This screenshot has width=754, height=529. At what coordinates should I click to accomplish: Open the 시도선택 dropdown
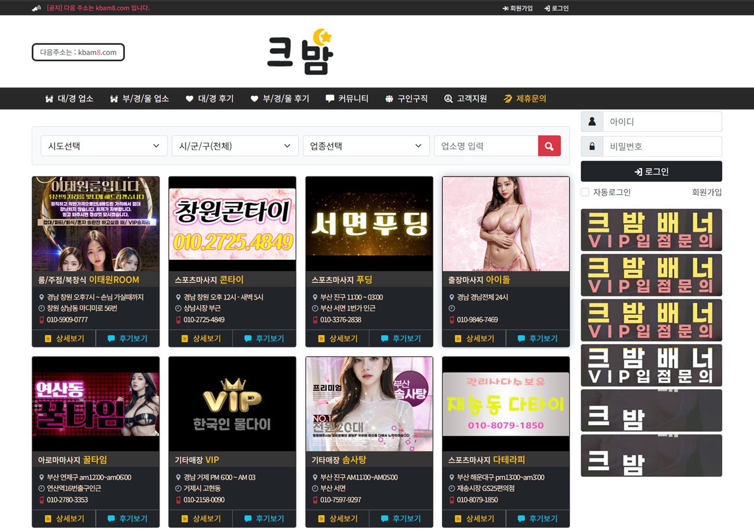click(103, 146)
